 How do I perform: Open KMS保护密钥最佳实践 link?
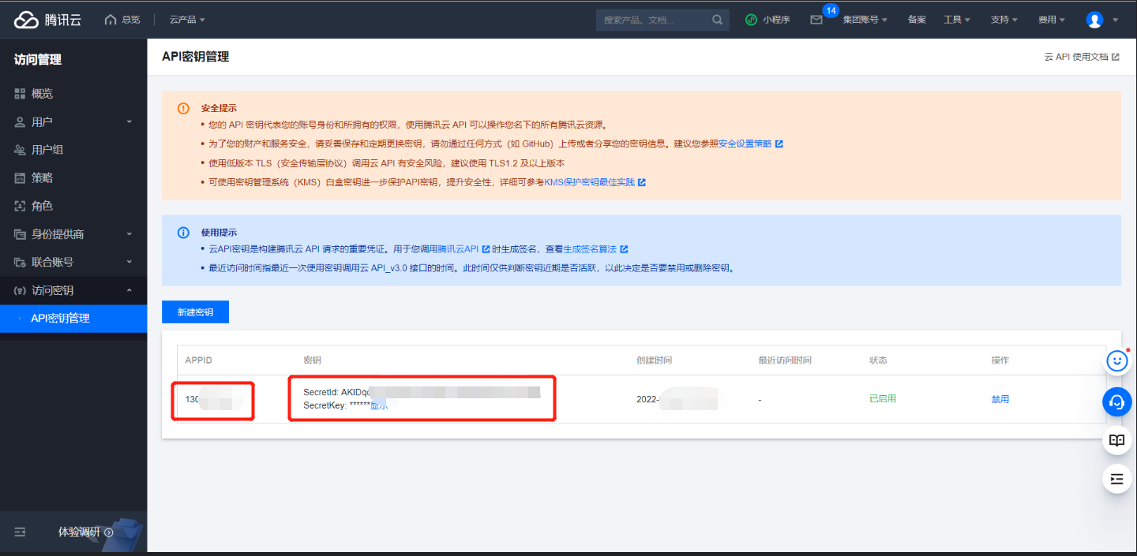pos(595,182)
